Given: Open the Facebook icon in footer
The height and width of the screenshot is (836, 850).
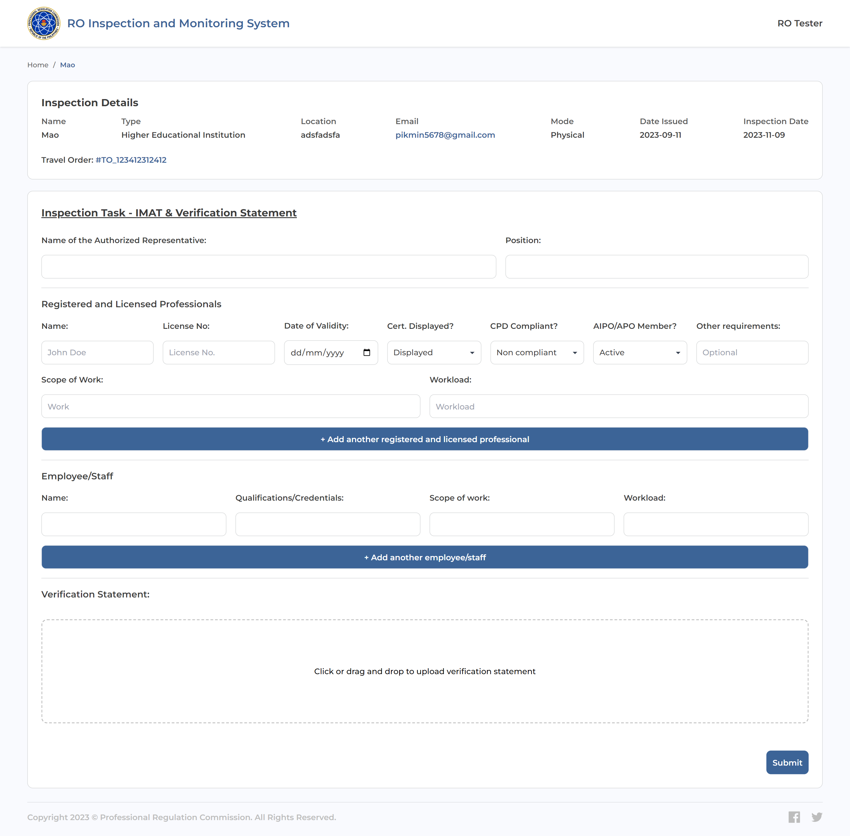Looking at the screenshot, I should point(794,817).
